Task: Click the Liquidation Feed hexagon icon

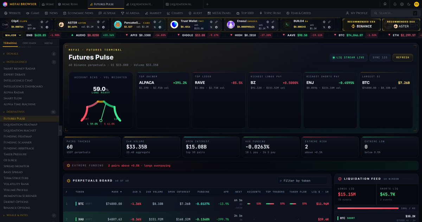Action: click(x=340, y=179)
